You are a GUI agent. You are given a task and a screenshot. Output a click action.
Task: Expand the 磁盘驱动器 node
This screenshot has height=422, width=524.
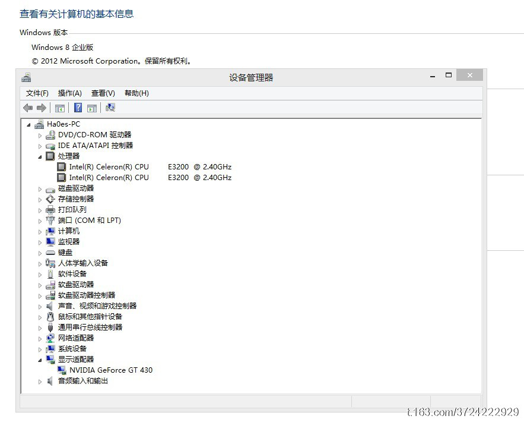click(x=40, y=189)
